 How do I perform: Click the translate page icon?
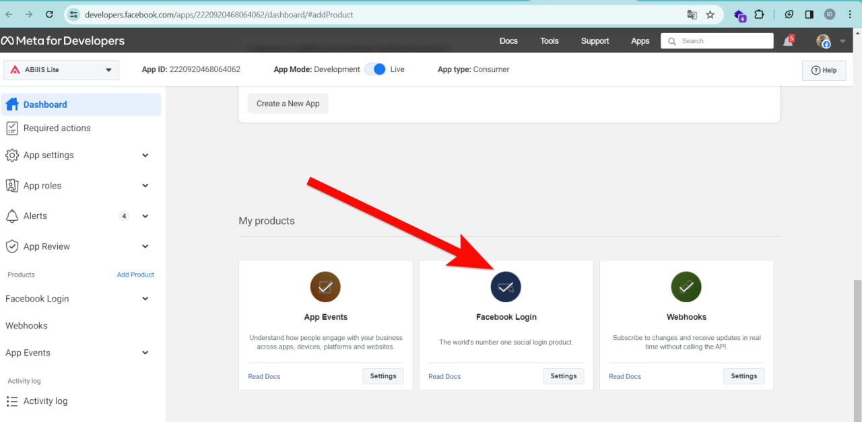pyautogui.click(x=692, y=14)
